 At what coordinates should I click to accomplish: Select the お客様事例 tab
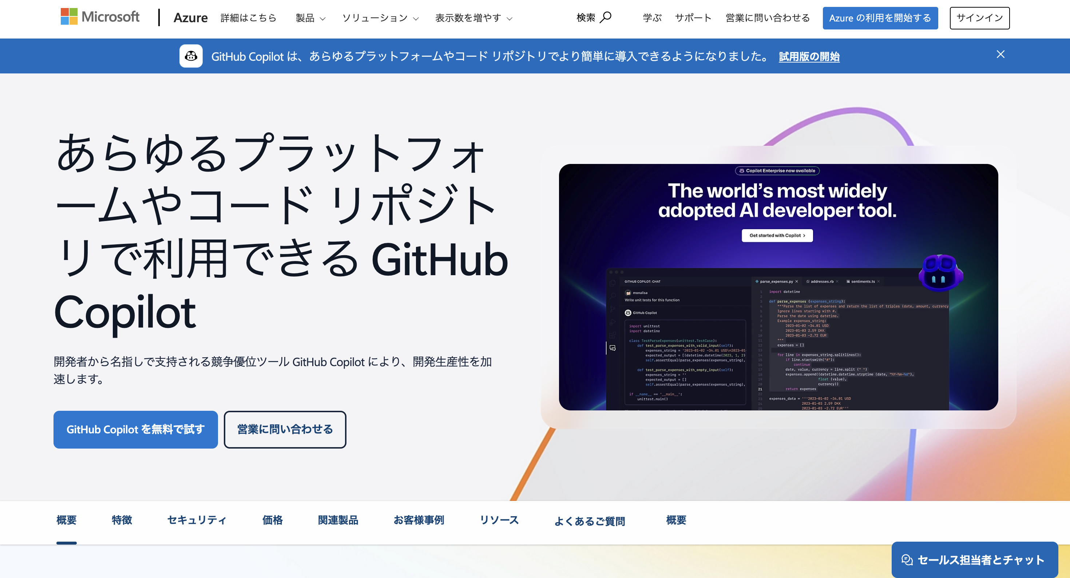[419, 520]
